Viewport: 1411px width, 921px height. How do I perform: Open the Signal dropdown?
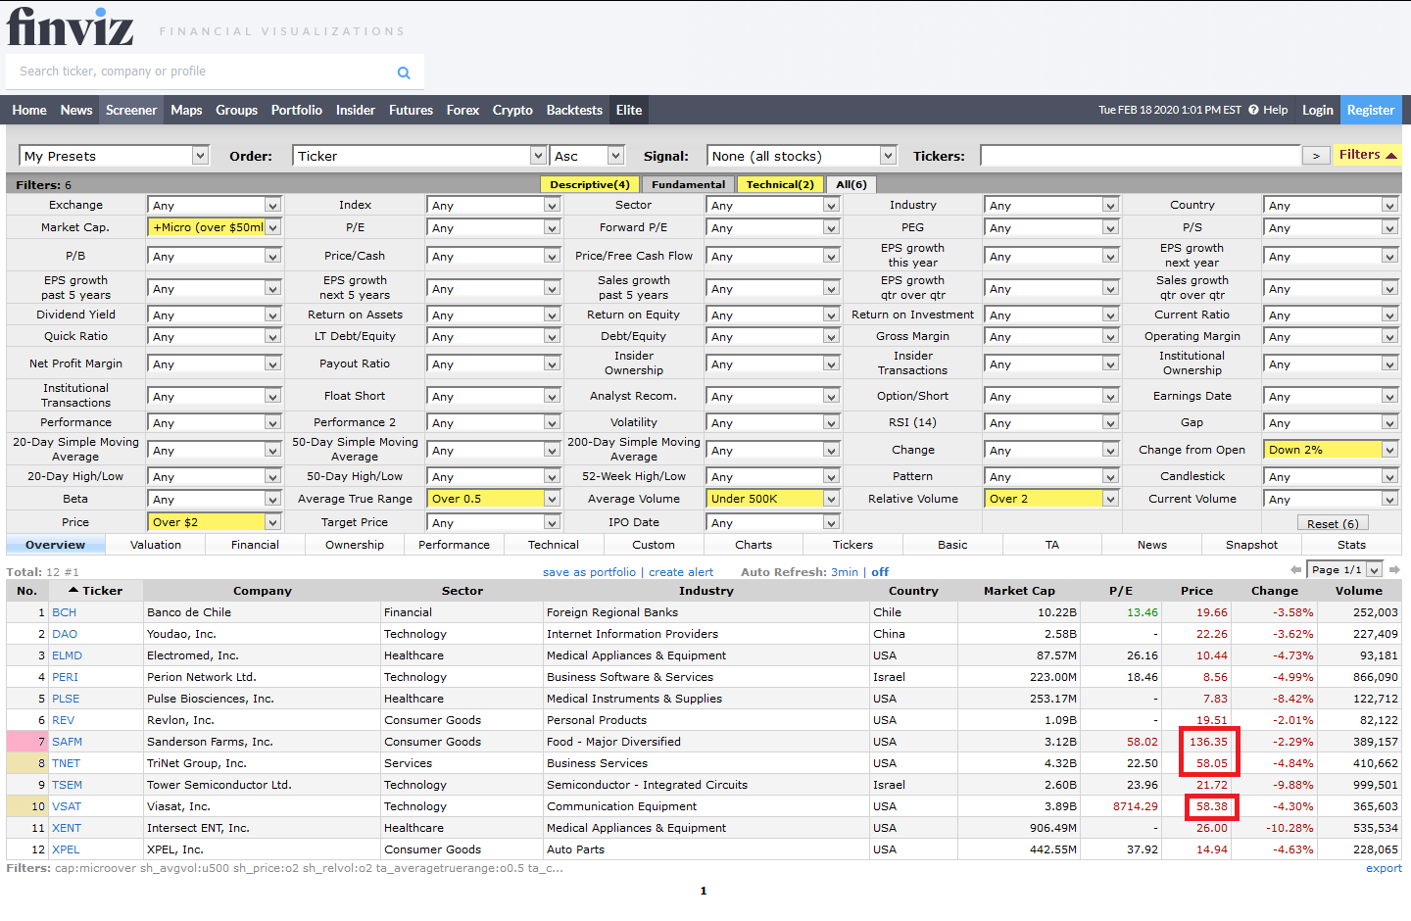[x=802, y=156]
